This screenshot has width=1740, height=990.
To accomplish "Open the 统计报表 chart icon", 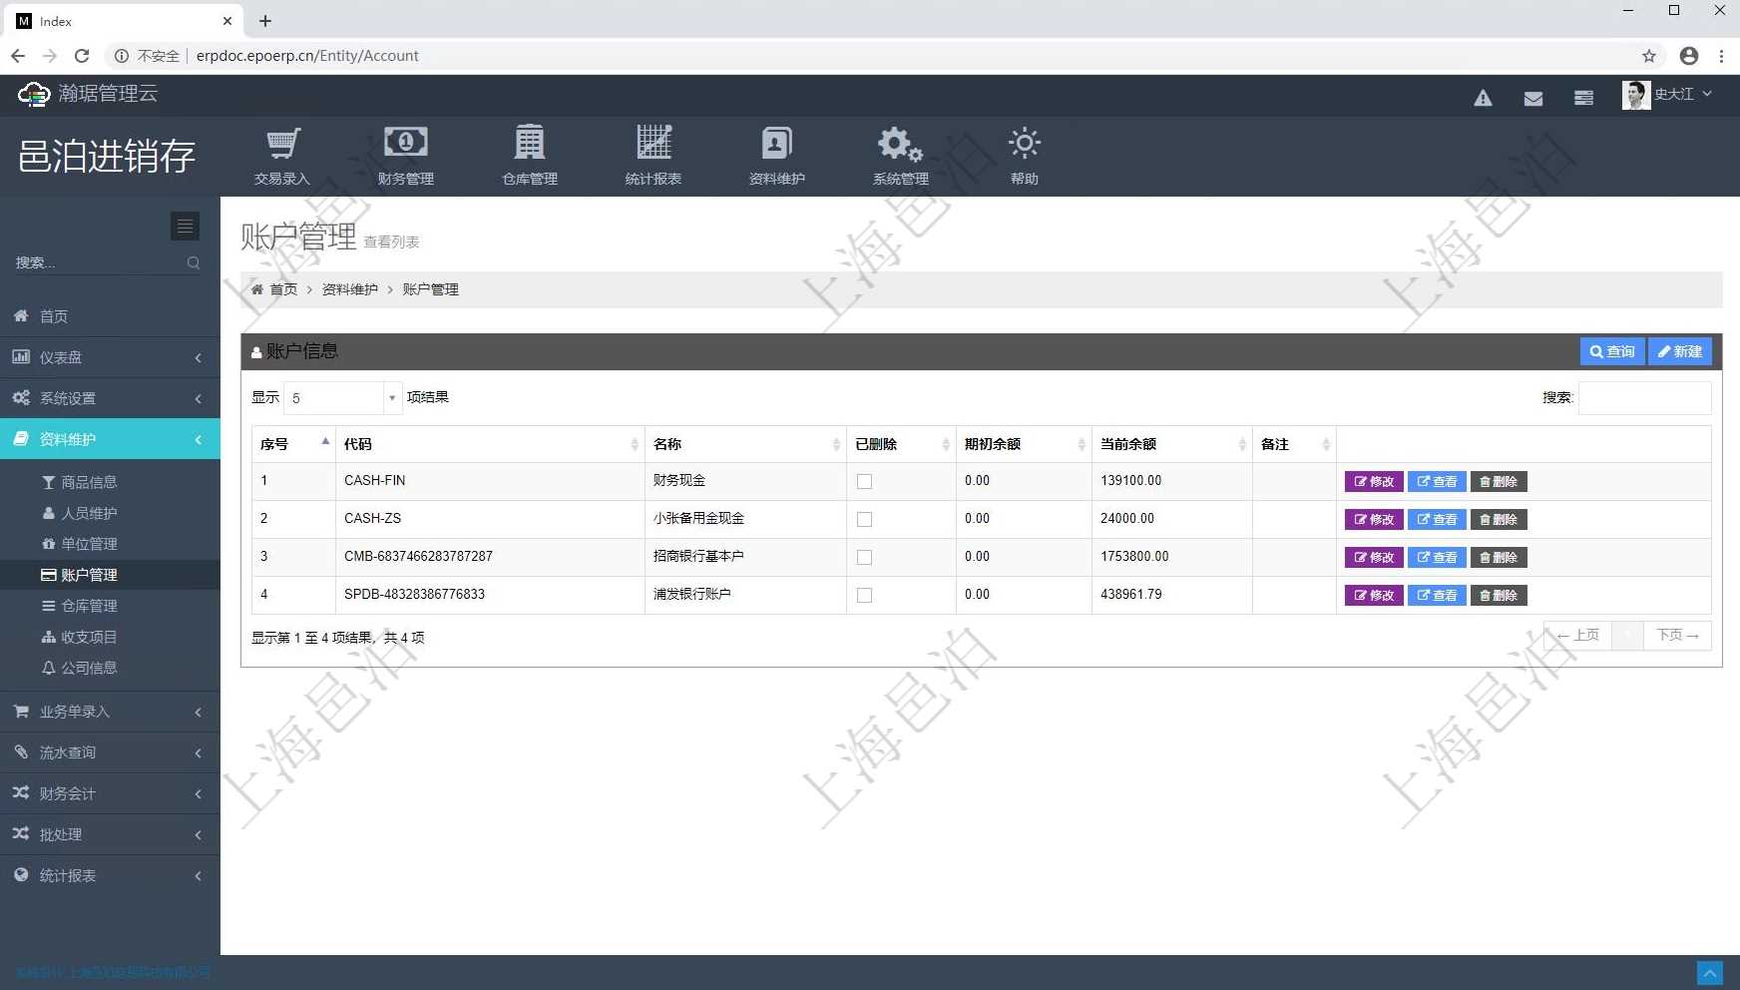I will 653,145.
